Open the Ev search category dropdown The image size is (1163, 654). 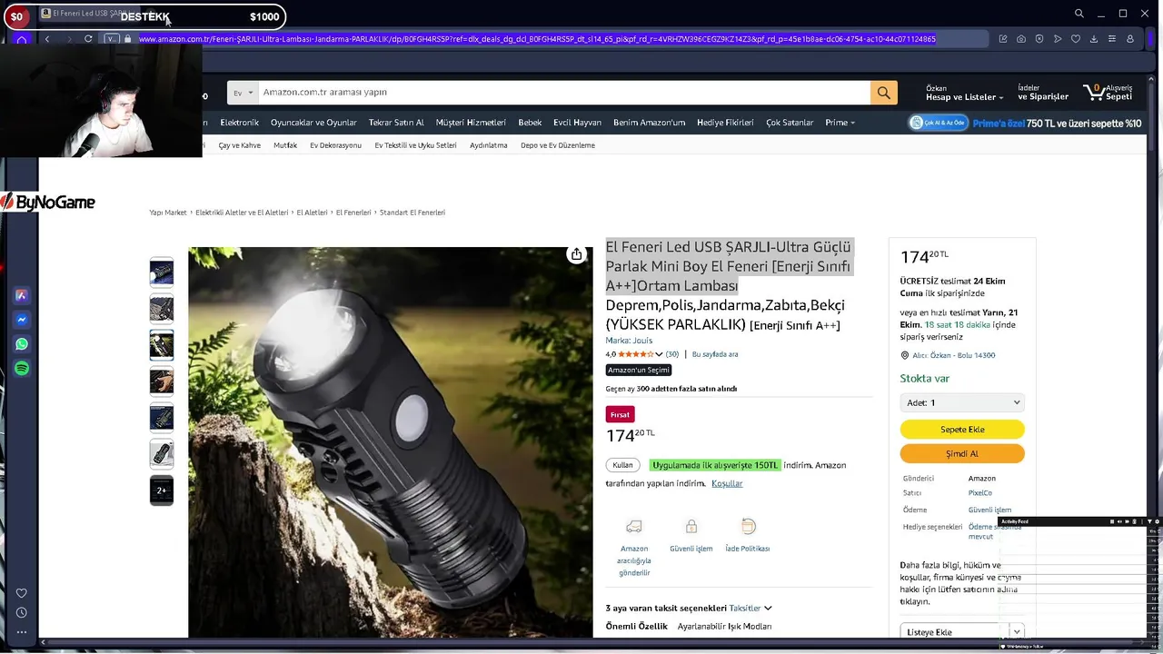(x=243, y=92)
